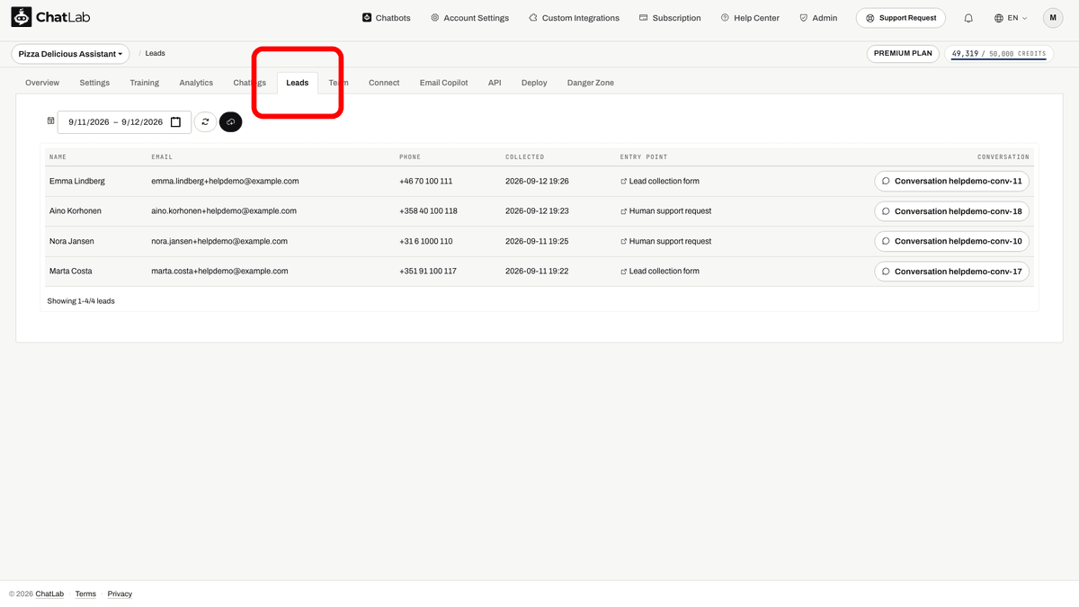The image size is (1079, 607).
Task: Open the Deploy tab
Action: pos(534,83)
